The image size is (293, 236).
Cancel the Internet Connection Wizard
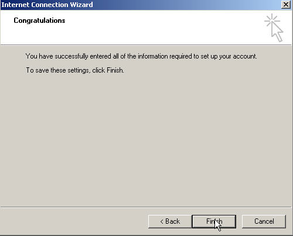coord(264,221)
